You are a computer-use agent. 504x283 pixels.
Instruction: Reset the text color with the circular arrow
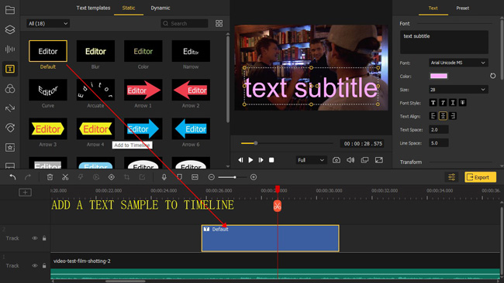[x=492, y=76]
